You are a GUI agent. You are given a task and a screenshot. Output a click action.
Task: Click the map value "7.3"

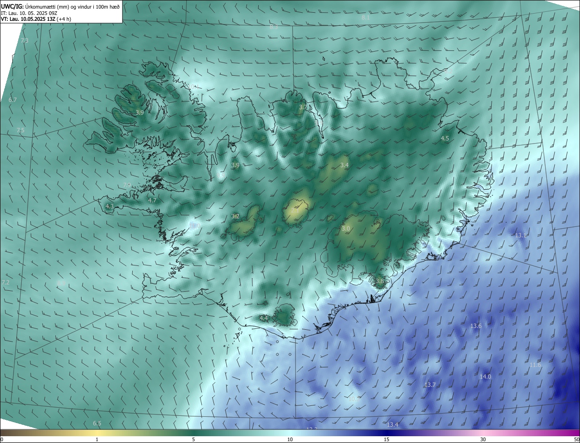24,41
